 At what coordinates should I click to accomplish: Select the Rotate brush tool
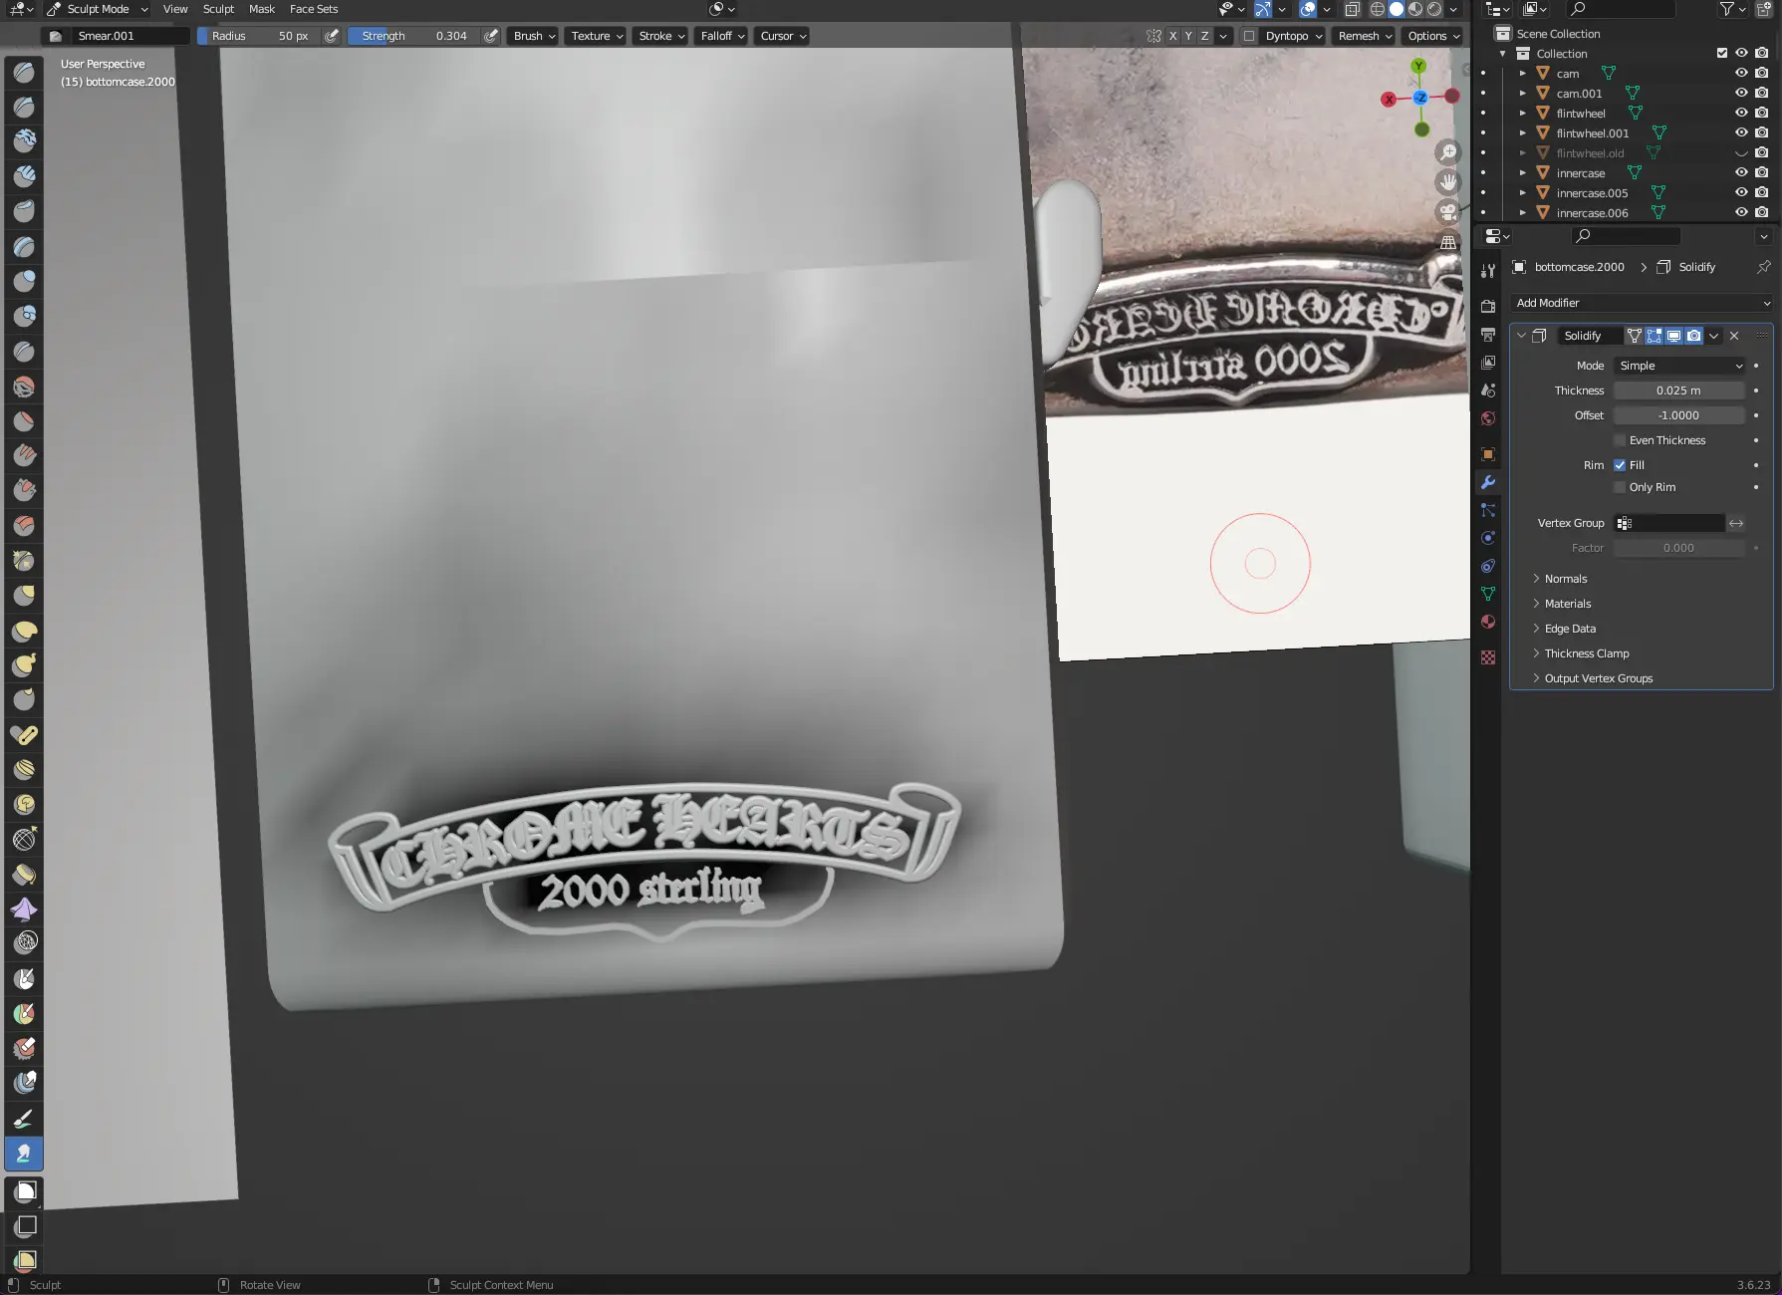(x=24, y=804)
